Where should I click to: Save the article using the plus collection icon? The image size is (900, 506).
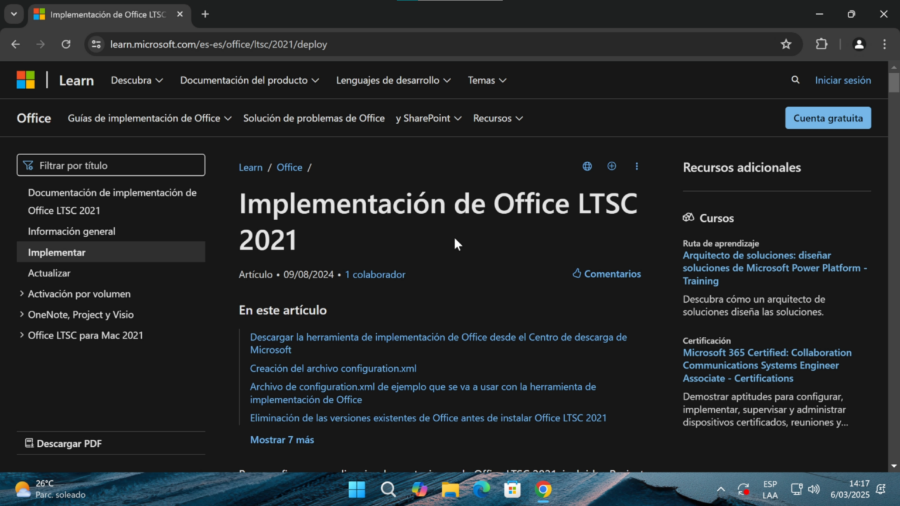point(612,166)
